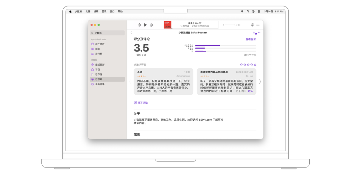Open the 窗口 menu

tap(112, 11)
